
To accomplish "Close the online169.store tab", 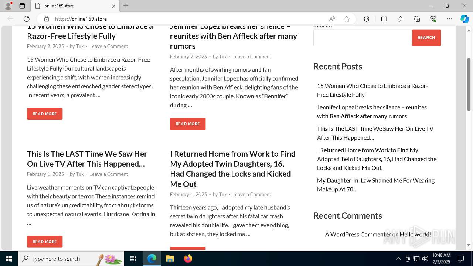I will [x=113, y=6].
